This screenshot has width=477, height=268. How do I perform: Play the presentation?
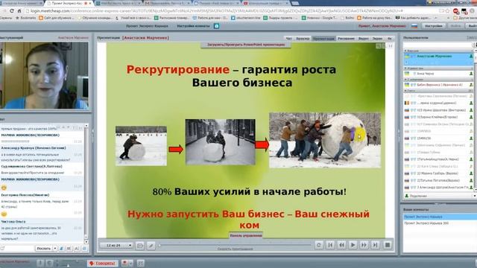click(353, 245)
